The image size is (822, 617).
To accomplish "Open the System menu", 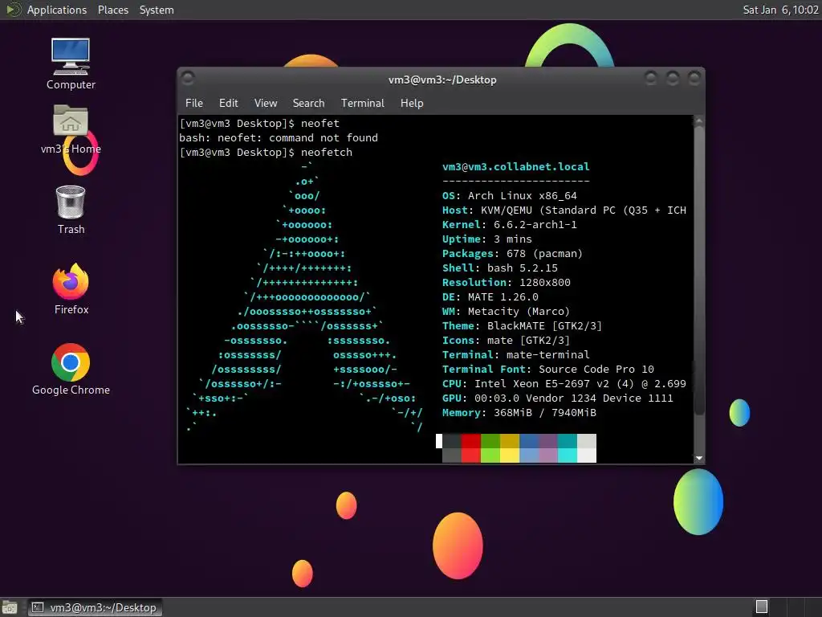I will [x=157, y=10].
